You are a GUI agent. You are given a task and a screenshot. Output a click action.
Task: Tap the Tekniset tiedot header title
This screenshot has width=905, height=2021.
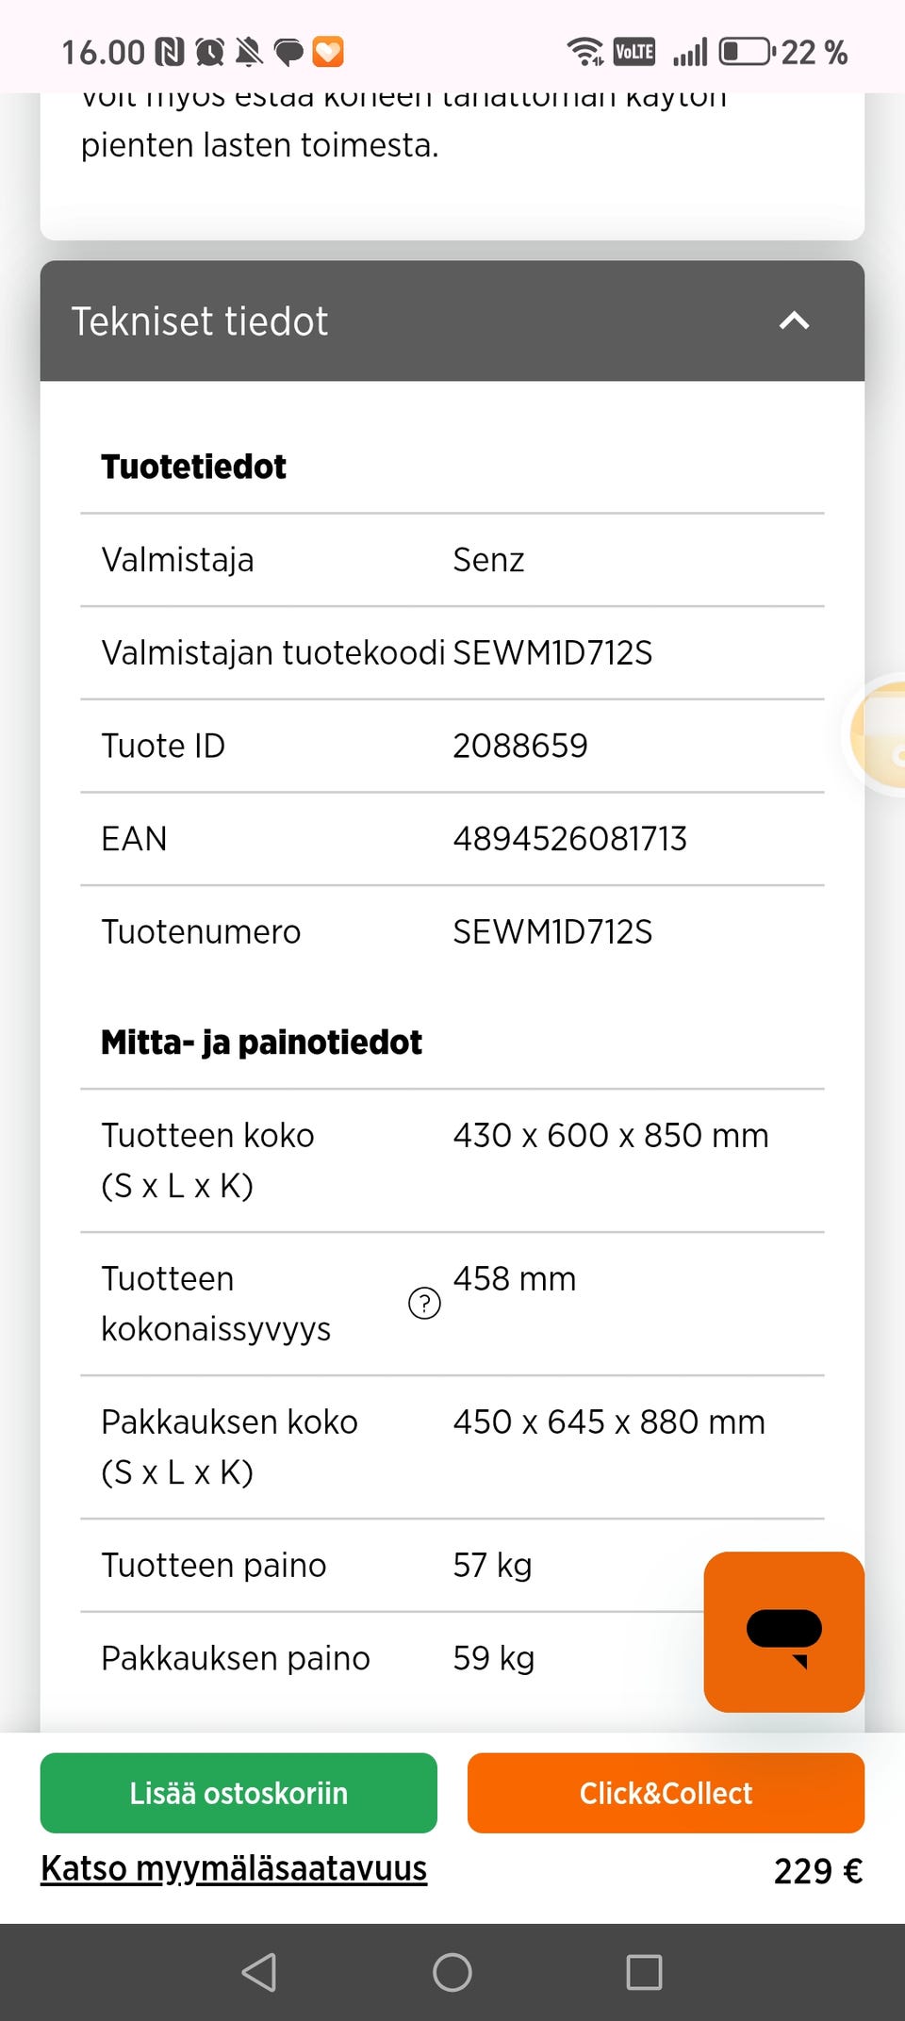(200, 321)
